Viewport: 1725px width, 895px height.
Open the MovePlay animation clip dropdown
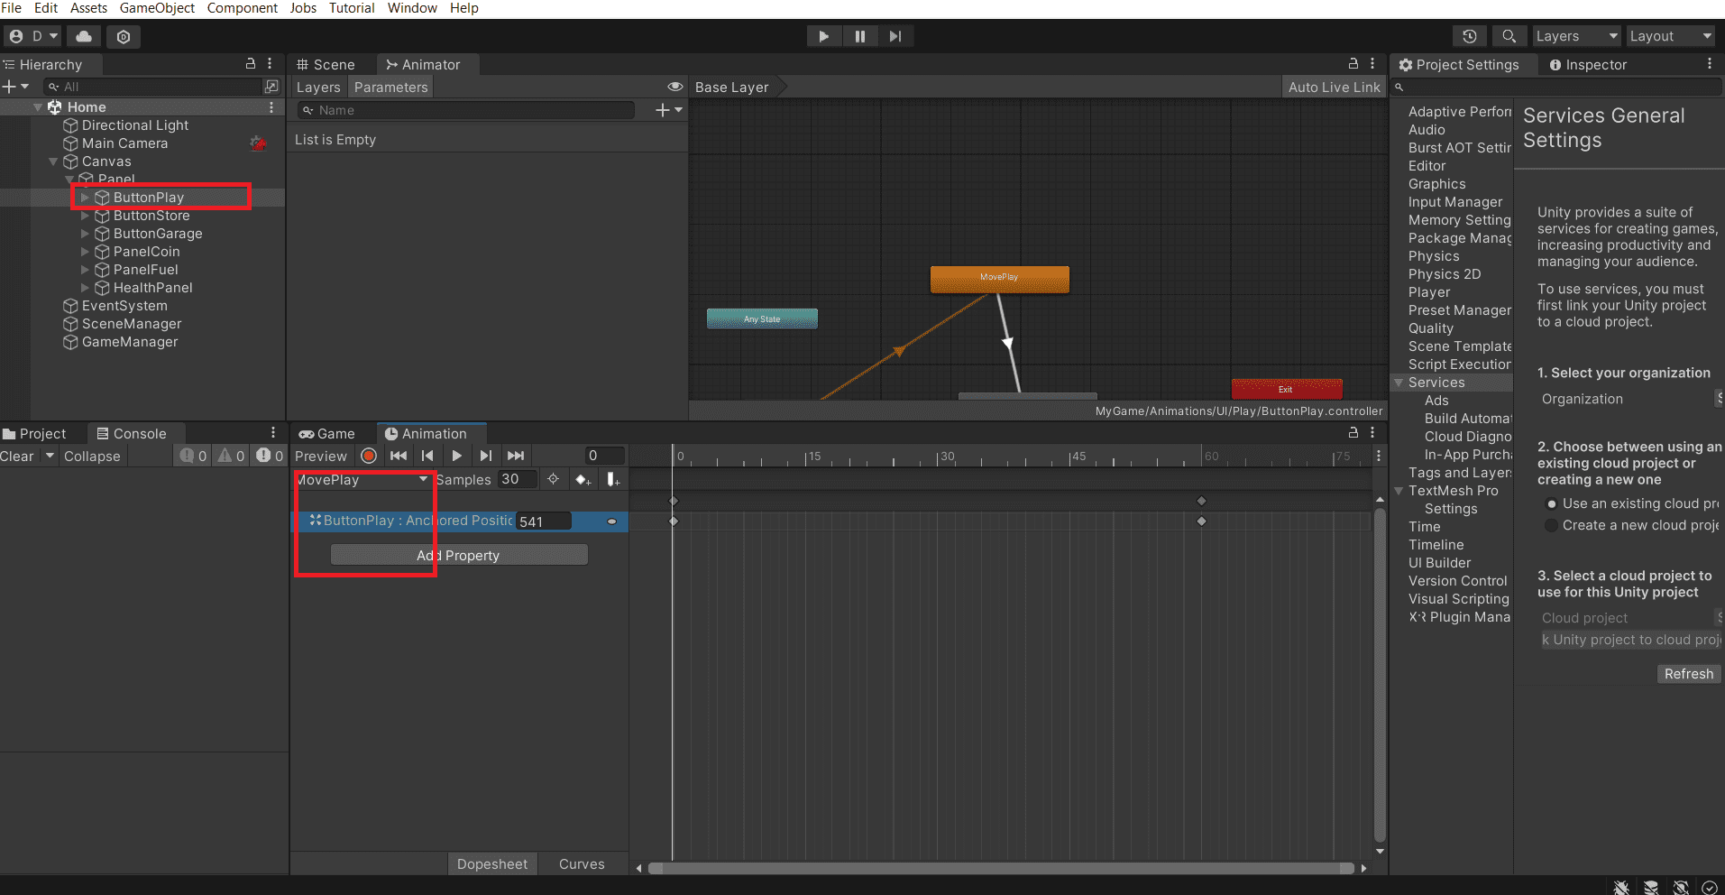point(363,479)
